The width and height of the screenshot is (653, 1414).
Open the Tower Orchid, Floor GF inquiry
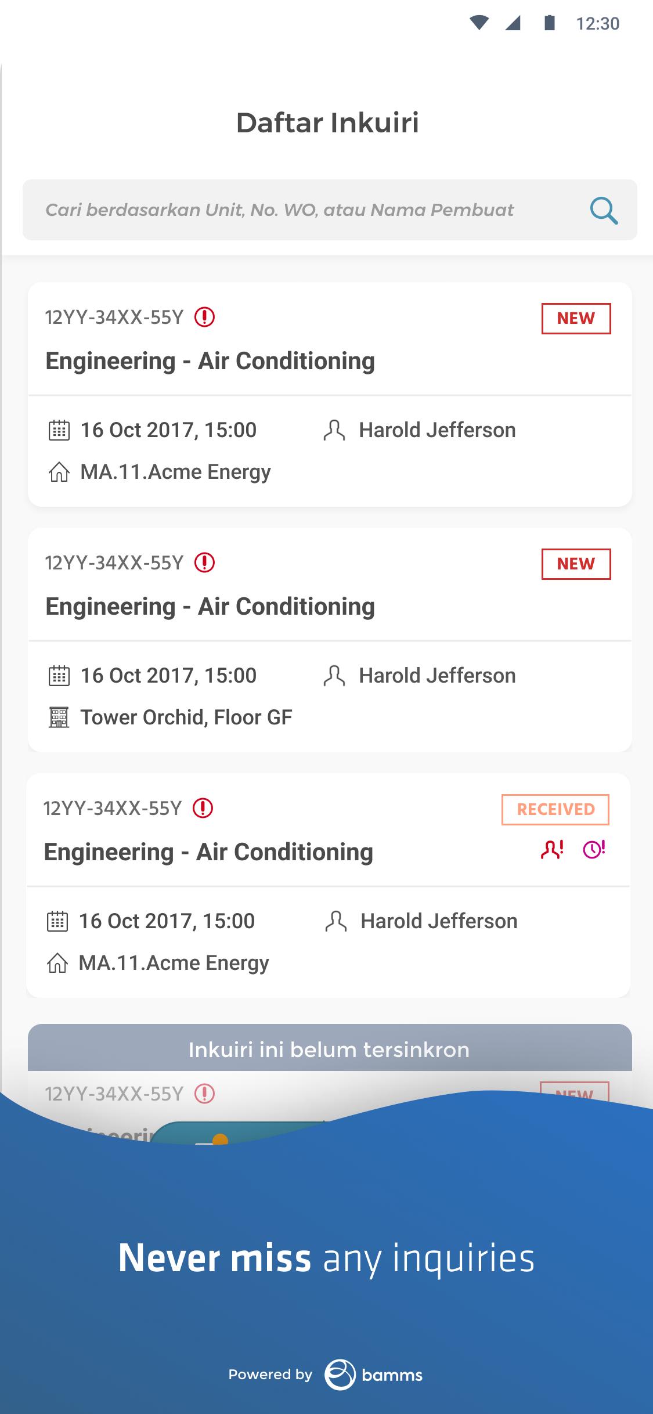(x=330, y=640)
